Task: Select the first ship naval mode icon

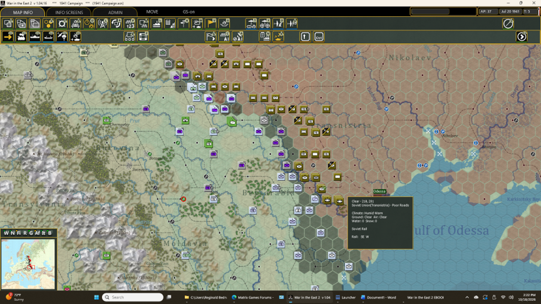Action: click(x=35, y=36)
